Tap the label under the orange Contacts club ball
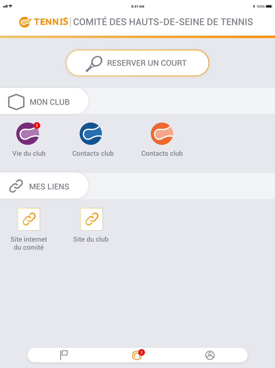The image size is (275, 368). tap(162, 153)
